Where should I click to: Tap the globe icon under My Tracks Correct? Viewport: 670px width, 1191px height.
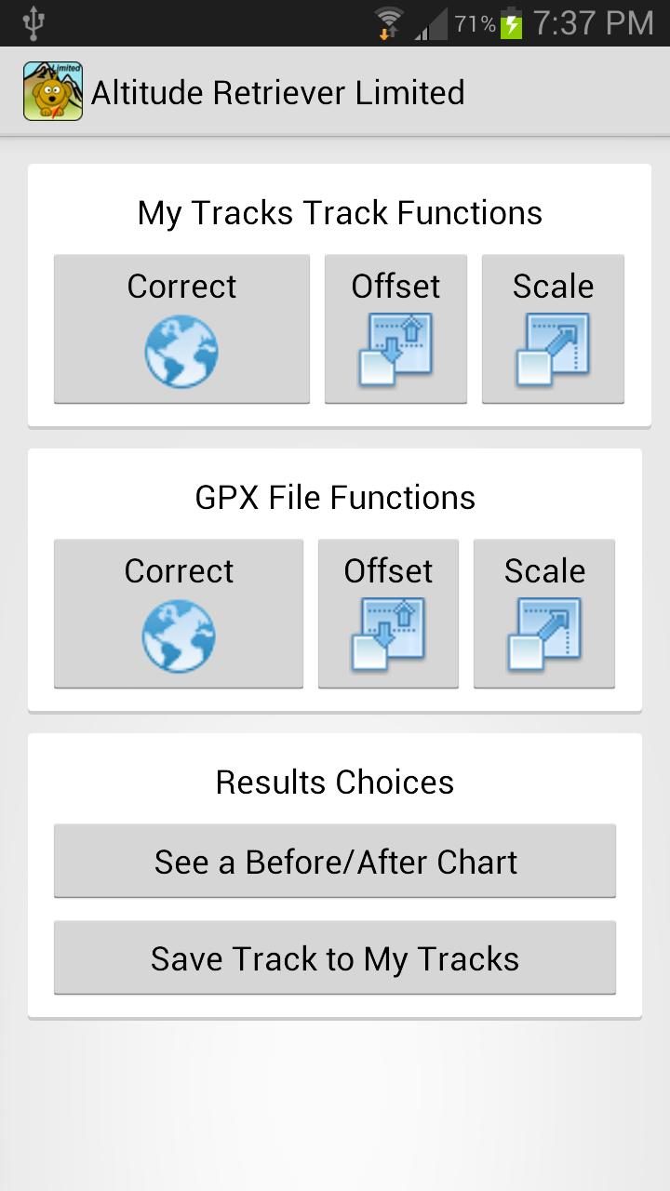pyautogui.click(x=181, y=352)
